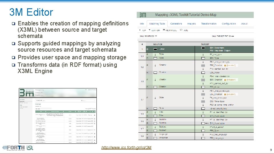Select P2_has_type target path text
274x154 pixels.
click(x=216, y=54)
